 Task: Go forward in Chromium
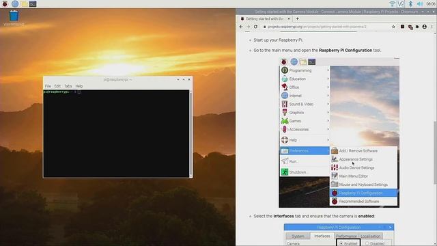249,27
